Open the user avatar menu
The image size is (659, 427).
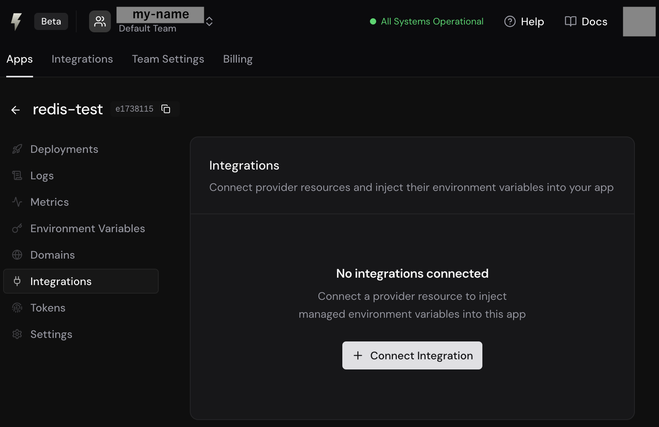(639, 21)
